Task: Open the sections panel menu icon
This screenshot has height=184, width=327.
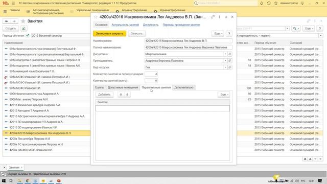Action: pyautogui.click(x=5, y=12)
